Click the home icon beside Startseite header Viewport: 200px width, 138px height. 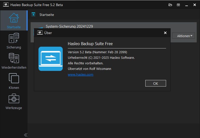coord(33,14)
